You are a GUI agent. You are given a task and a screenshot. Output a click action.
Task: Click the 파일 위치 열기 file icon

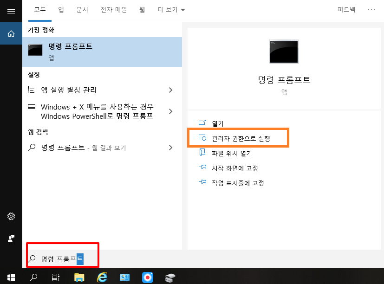click(202, 152)
